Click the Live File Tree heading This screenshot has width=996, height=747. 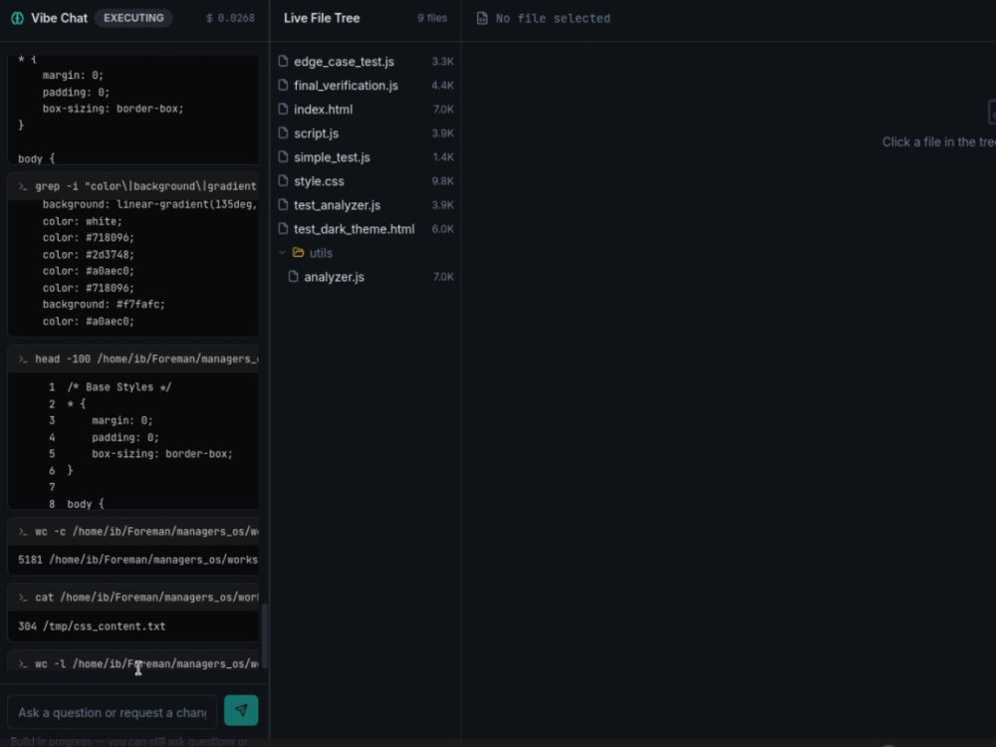322,18
